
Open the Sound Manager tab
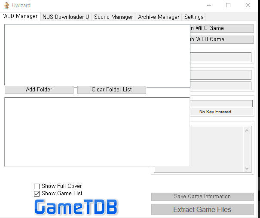113,17
